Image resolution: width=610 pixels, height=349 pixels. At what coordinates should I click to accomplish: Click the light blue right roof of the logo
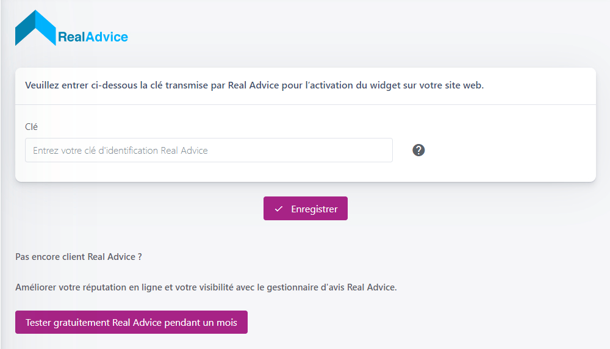click(46, 28)
